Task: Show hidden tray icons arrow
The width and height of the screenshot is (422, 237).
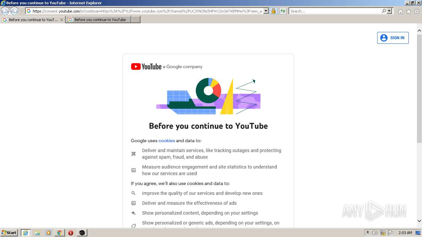Action: 368,233
